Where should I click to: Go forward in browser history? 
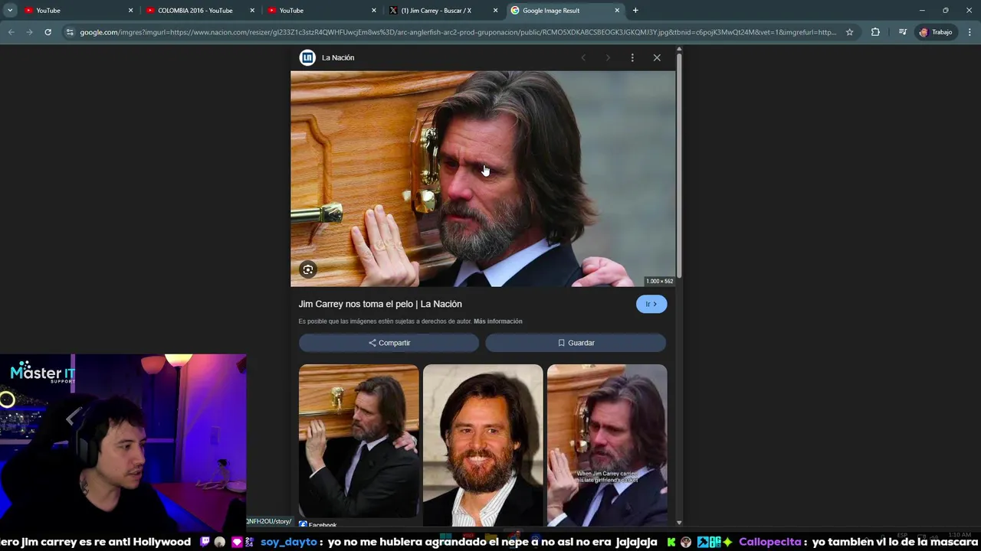tap(29, 32)
